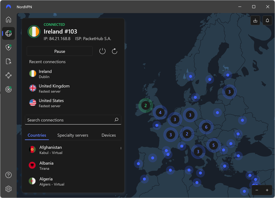Viewport: 275px width, 198px height.
Task: Select Algeria Algiers - Virtual
Action: tap(73, 181)
